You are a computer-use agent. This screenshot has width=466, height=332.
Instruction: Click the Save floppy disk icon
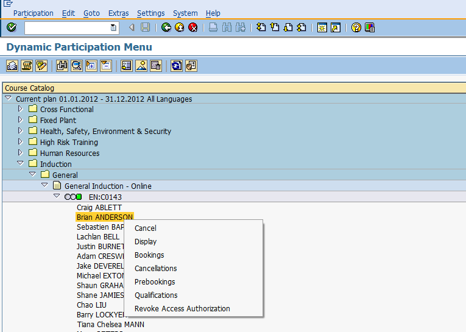pos(146,27)
